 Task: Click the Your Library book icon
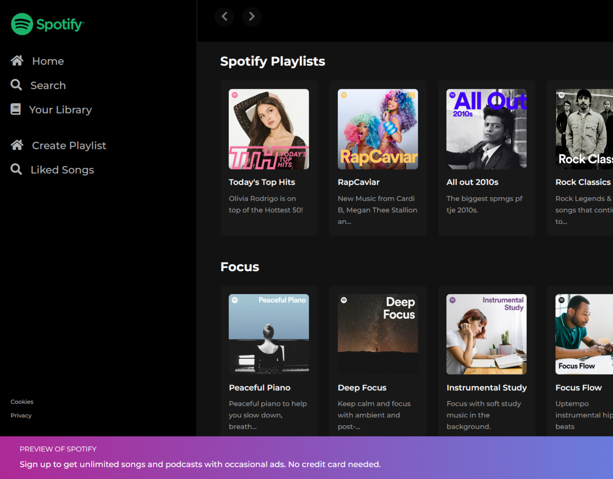(x=16, y=109)
